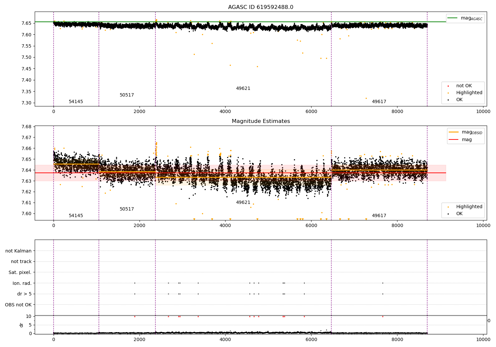This screenshot has height=347, width=496.
Task: Click the 'dr' y-axis label at bottom
Action: [21, 325]
